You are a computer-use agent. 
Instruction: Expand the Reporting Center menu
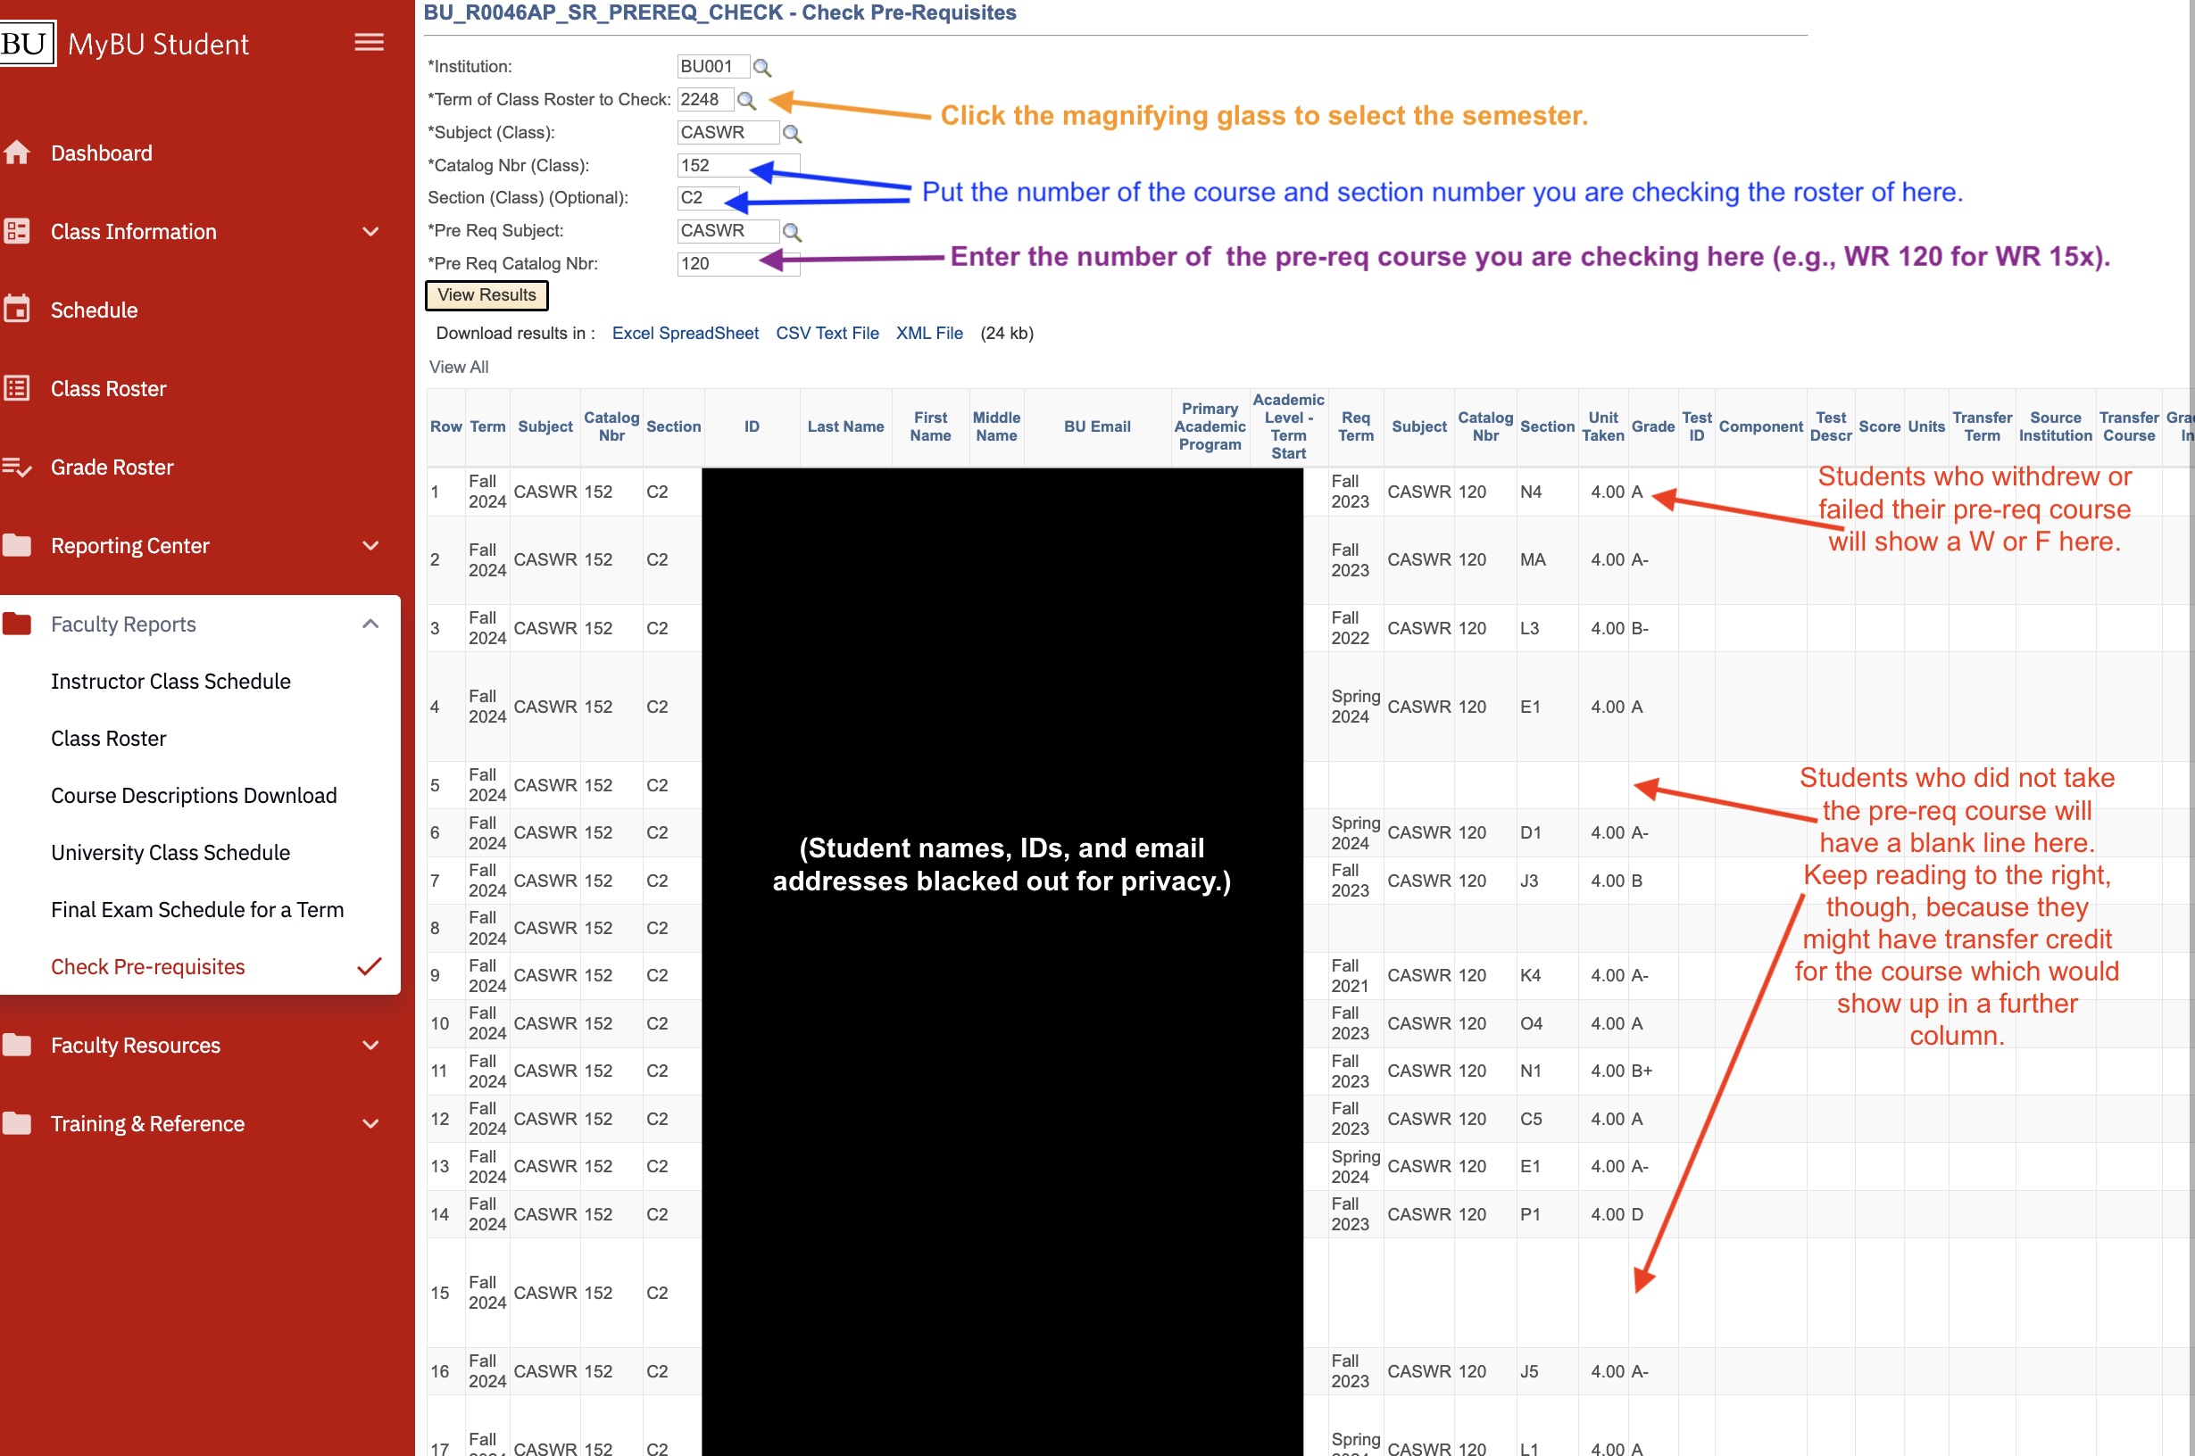click(x=370, y=545)
